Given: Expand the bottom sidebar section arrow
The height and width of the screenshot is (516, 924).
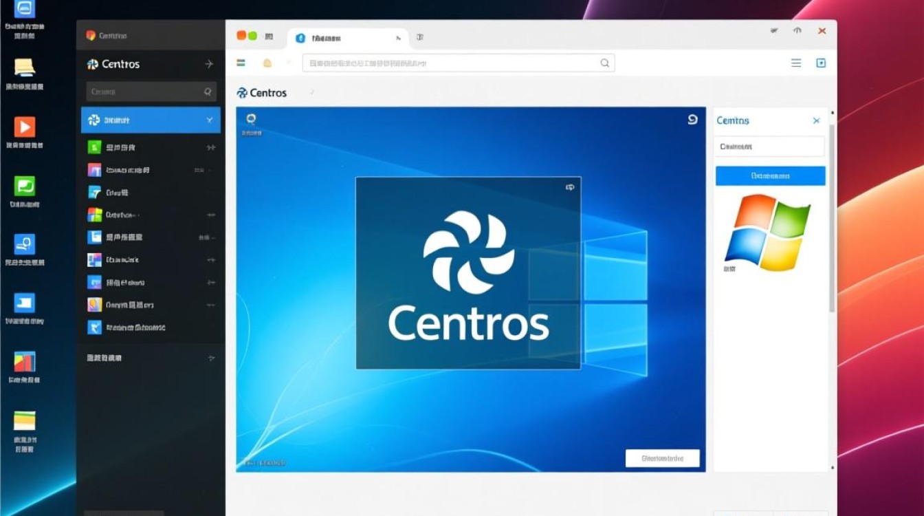Looking at the screenshot, I should (211, 358).
